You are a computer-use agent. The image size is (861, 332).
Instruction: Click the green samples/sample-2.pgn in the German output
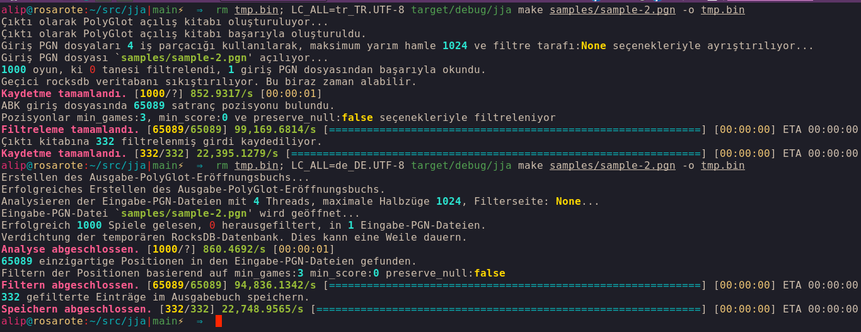(183, 214)
